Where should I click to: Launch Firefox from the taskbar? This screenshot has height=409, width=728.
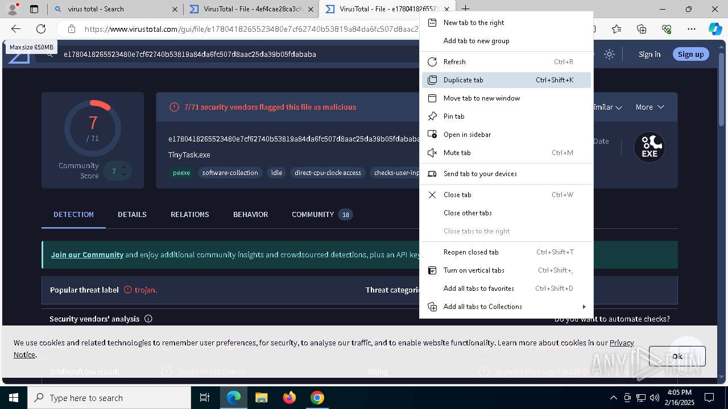[x=289, y=398]
